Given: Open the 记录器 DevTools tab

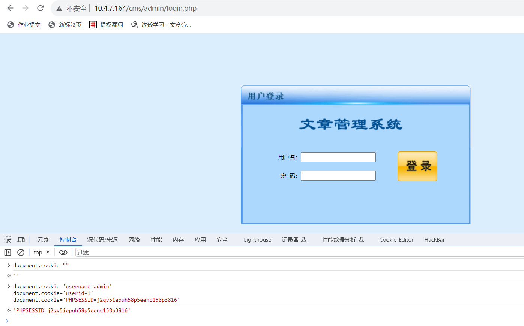Looking at the screenshot, I should coord(294,240).
